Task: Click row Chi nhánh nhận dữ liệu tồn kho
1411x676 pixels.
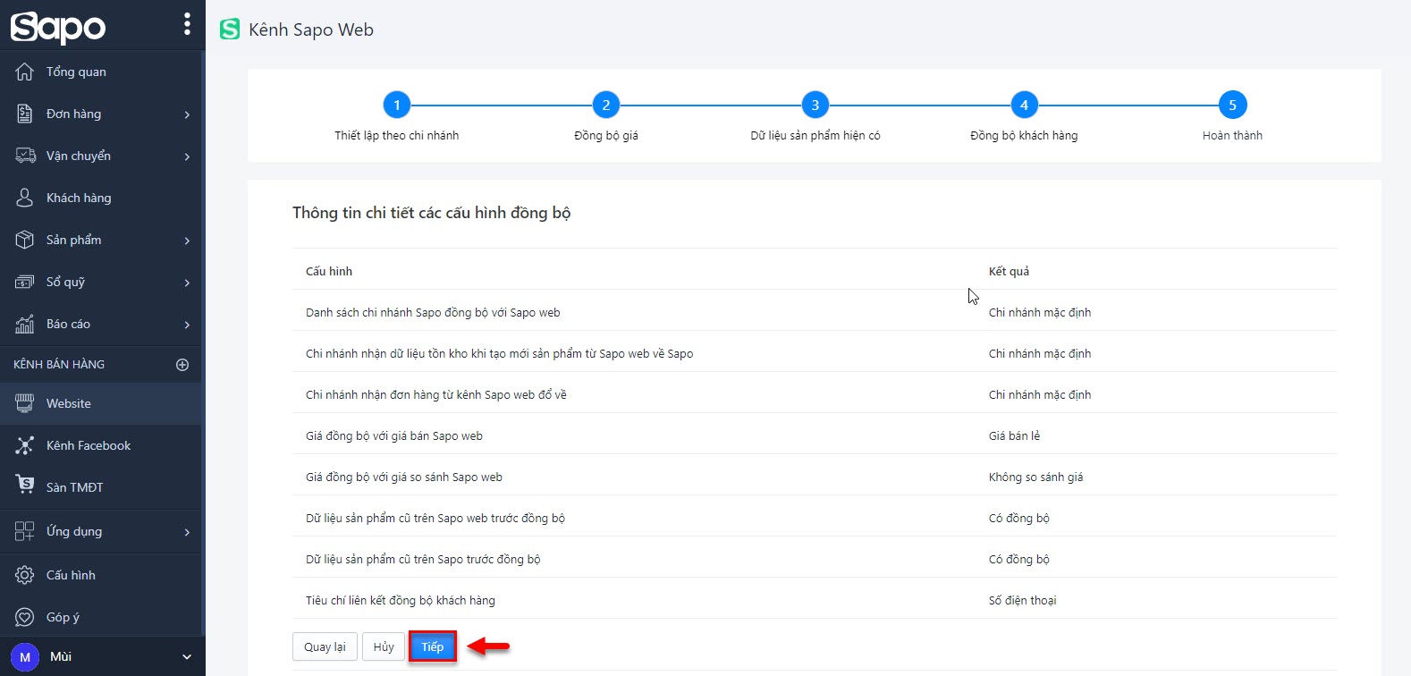Action: (x=815, y=353)
